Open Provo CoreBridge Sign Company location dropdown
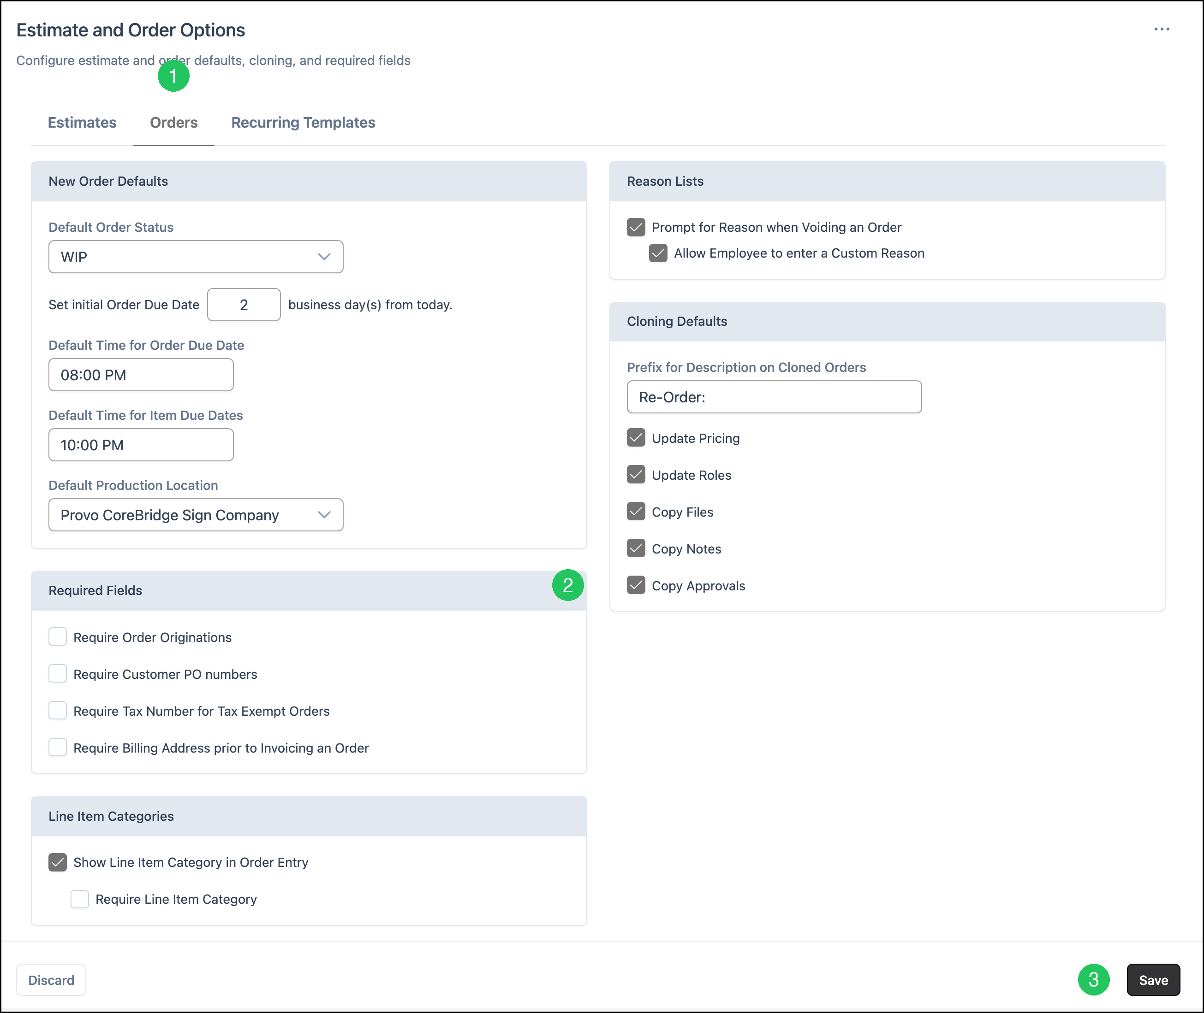1204x1013 pixels. tap(196, 514)
